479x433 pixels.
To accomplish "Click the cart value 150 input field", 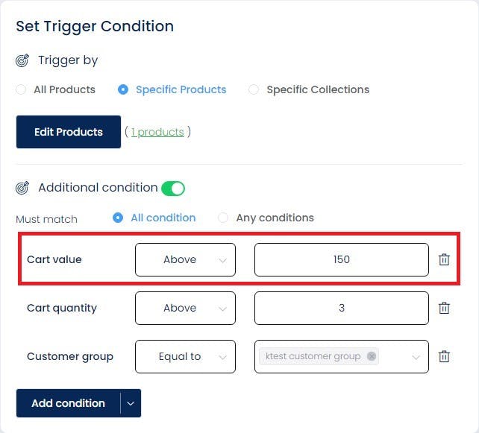I will click(x=342, y=259).
